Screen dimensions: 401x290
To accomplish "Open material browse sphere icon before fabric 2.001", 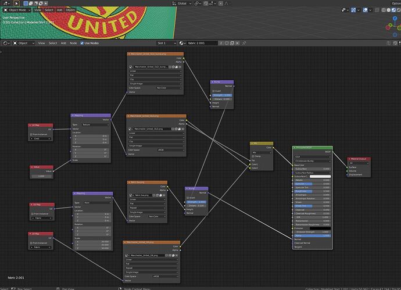I will [182, 43].
